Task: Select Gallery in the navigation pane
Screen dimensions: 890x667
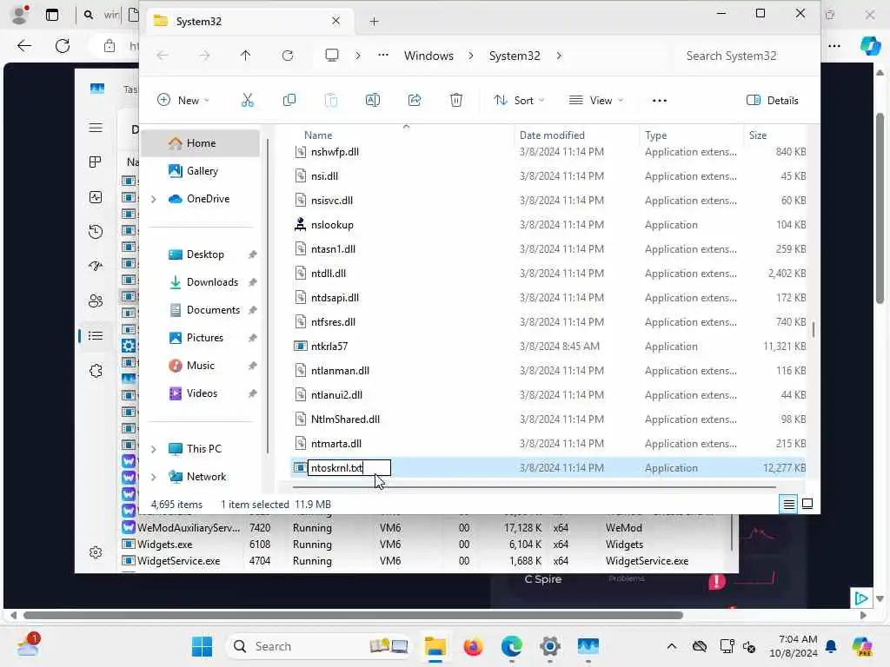Action: tap(202, 171)
